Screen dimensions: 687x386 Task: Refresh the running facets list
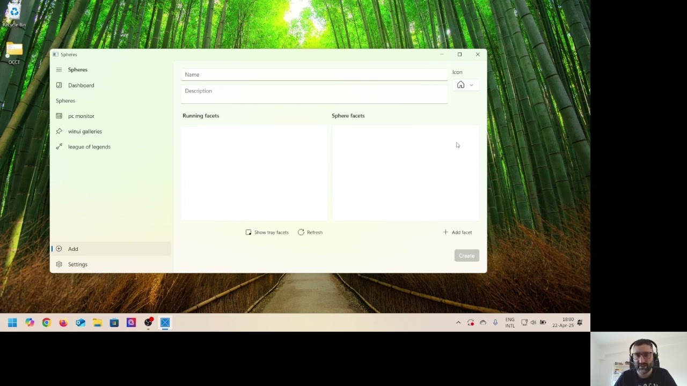[310, 232]
